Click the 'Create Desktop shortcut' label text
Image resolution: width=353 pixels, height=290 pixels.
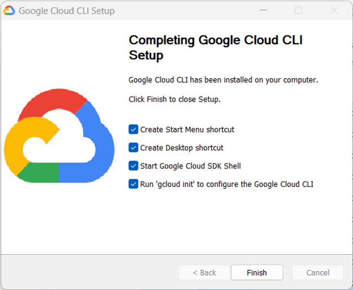tap(182, 147)
